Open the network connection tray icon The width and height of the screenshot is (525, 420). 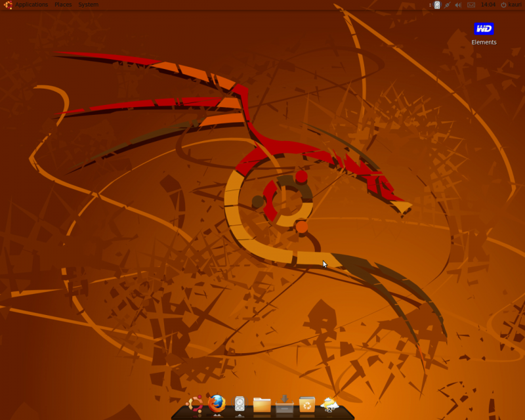tap(448, 5)
